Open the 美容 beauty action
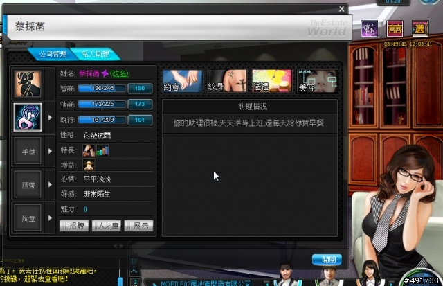The height and width of the screenshot is (286, 443). 317,81
